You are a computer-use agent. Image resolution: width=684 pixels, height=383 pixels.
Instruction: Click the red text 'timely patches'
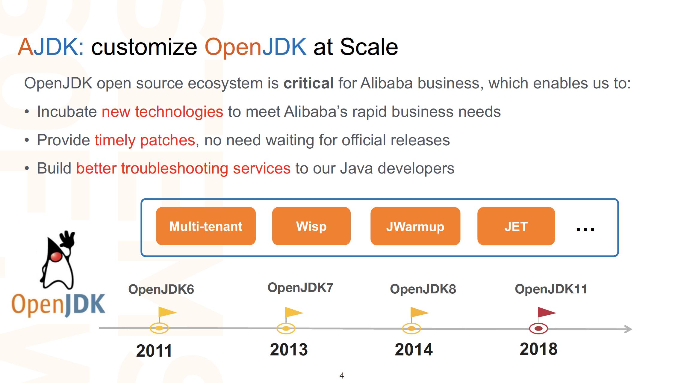[145, 140]
